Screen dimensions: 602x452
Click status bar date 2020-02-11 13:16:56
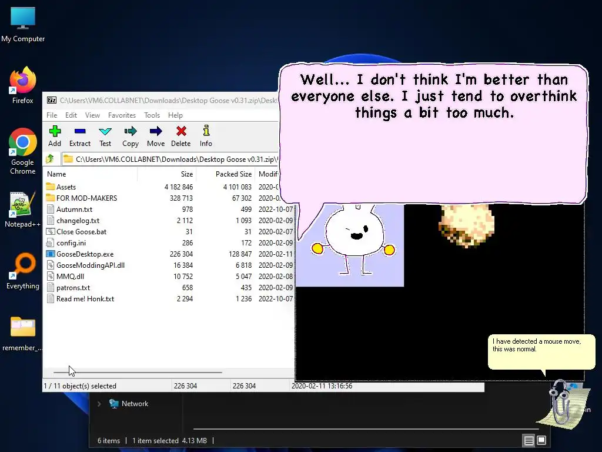pos(322,386)
